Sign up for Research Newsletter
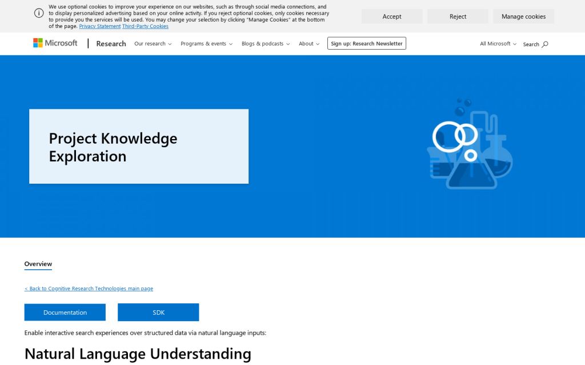Image resolution: width=585 pixels, height=365 pixels. click(x=367, y=43)
